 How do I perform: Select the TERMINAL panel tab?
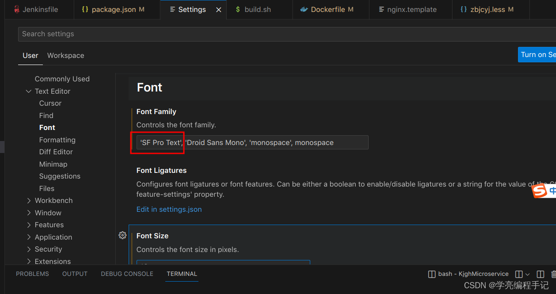pos(182,274)
